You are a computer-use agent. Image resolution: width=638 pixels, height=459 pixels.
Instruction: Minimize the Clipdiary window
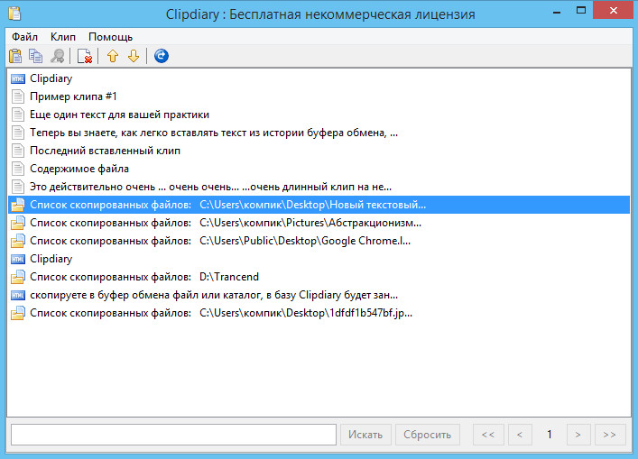[557, 11]
